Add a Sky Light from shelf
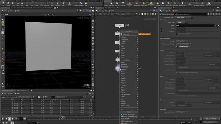 [157, 4]
